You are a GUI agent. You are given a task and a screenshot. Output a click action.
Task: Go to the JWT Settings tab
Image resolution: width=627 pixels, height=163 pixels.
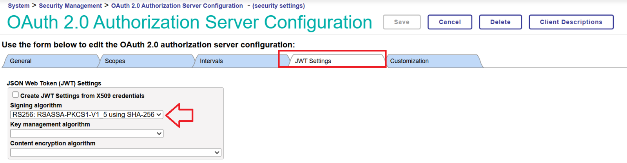[313, 61]
